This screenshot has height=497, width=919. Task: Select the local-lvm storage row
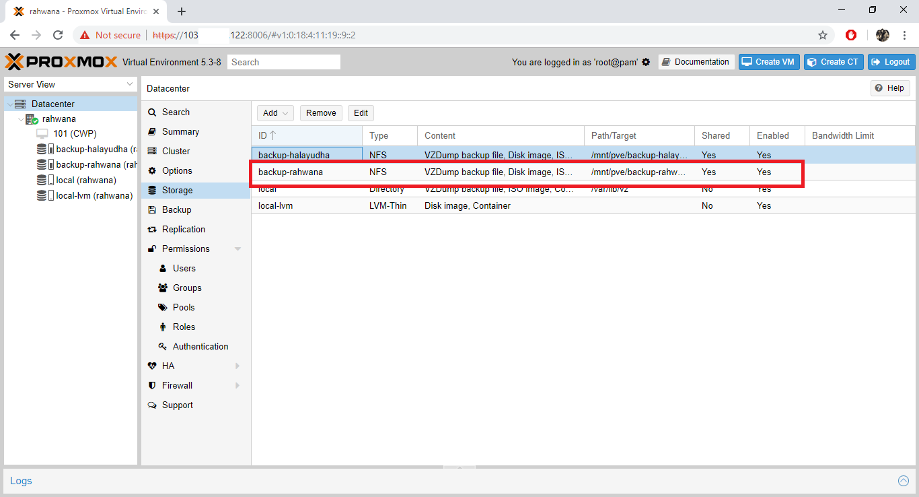point(583,205)
